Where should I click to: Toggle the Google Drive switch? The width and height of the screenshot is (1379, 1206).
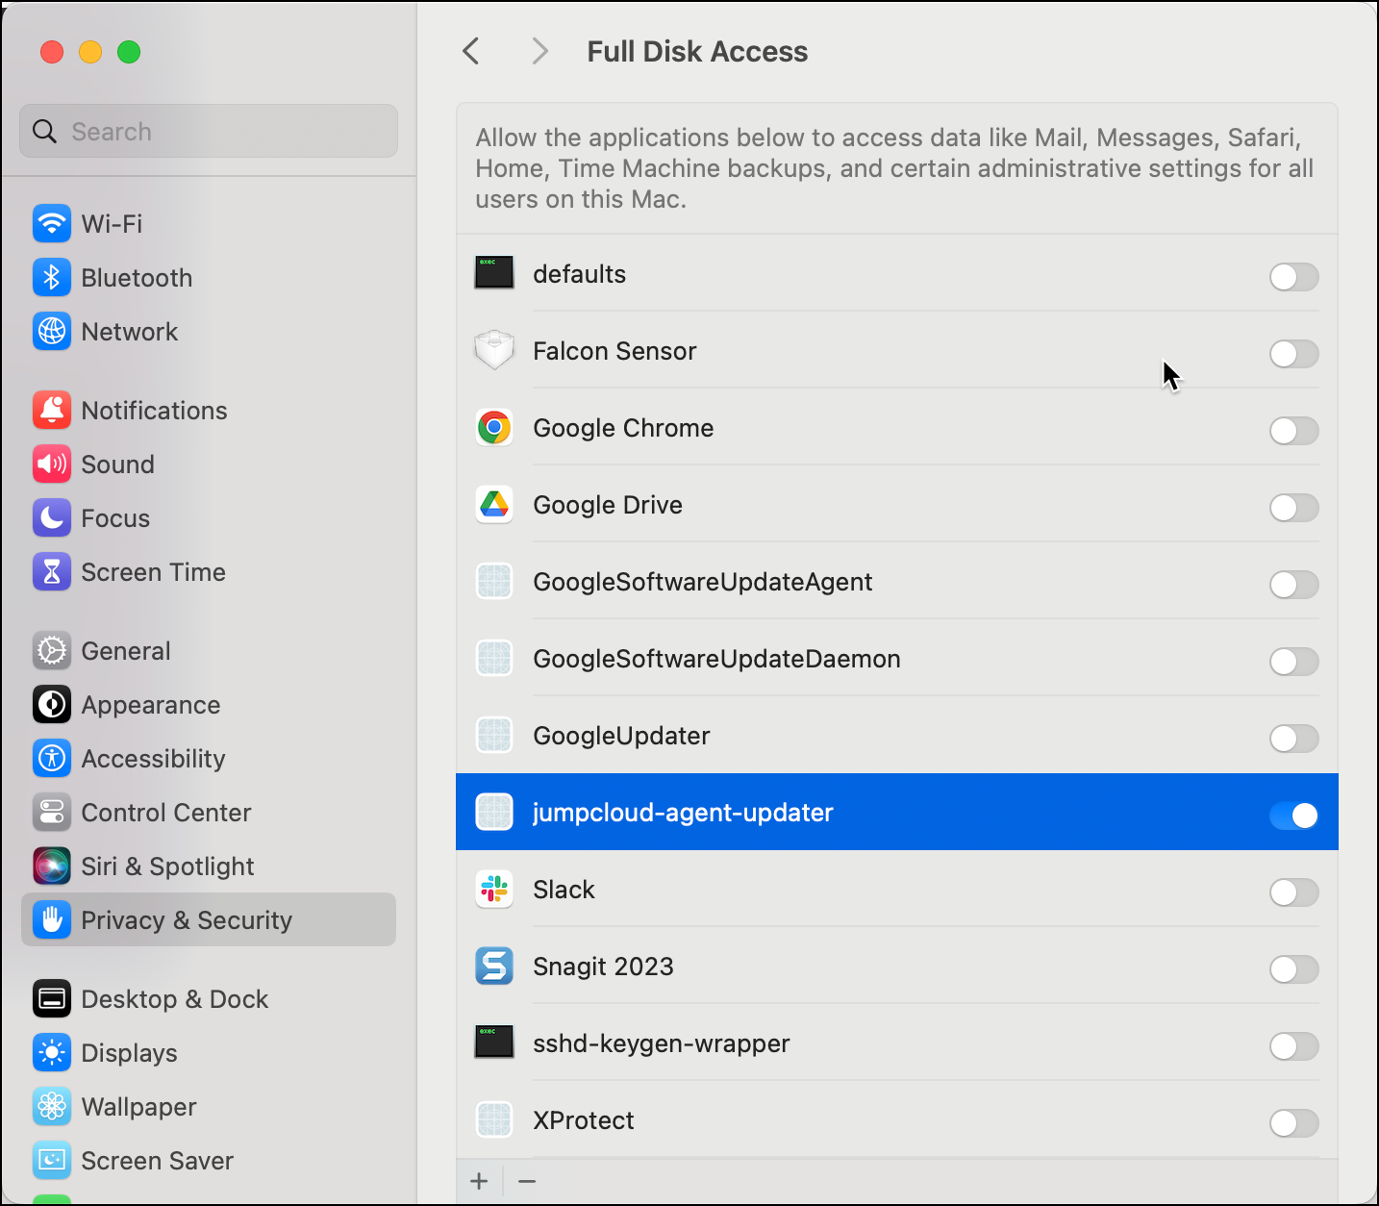1293,508
